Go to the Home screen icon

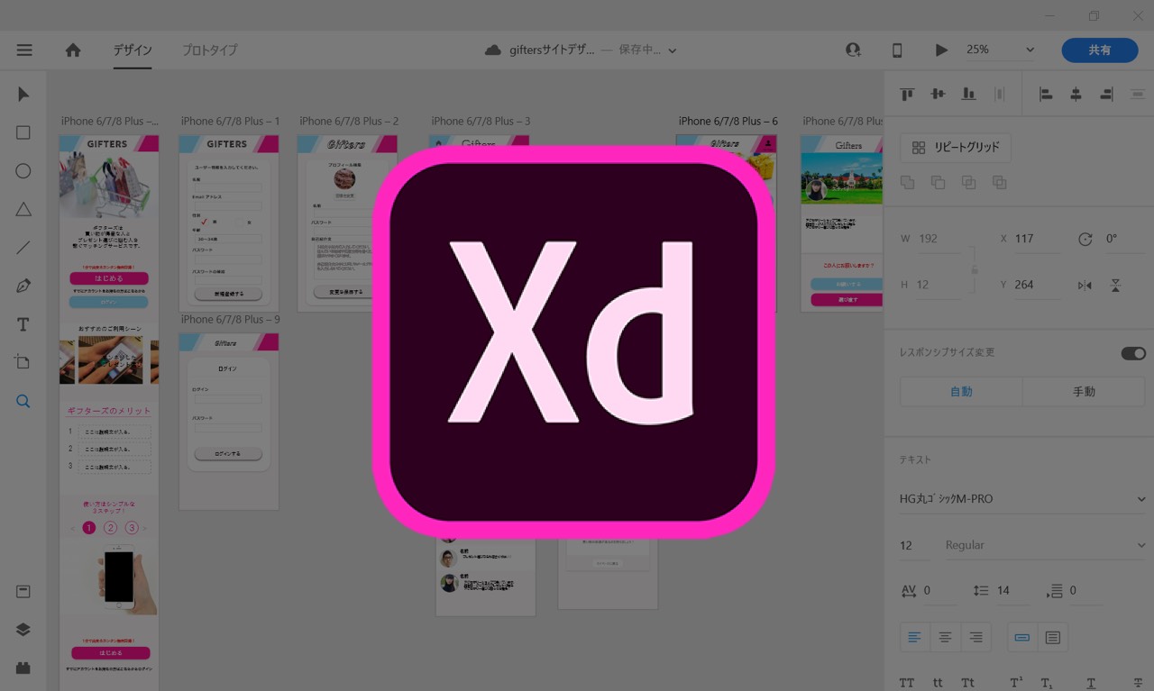73,50
